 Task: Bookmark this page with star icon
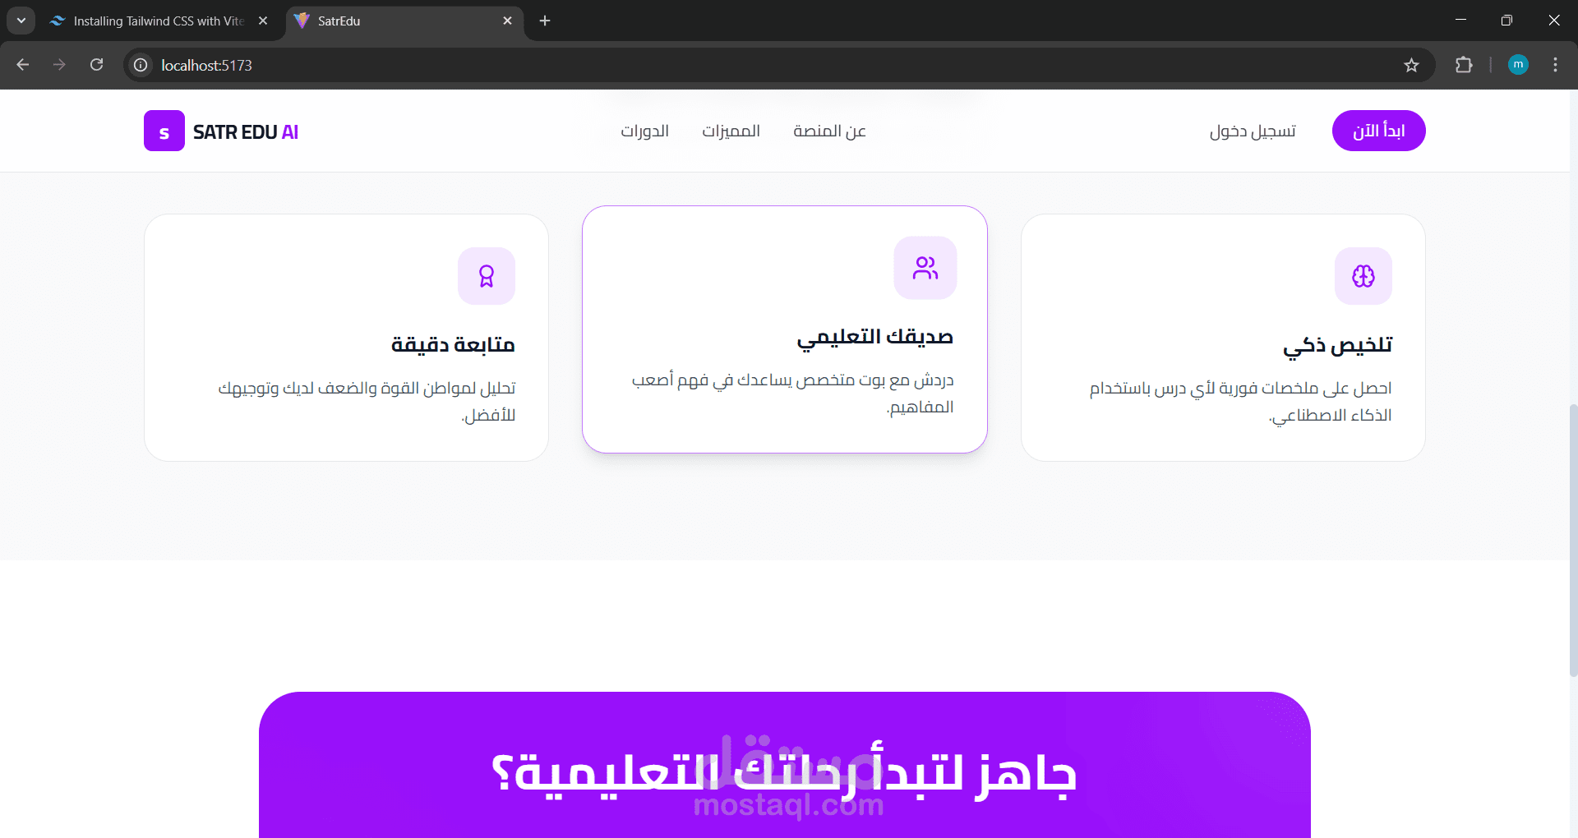coord(1411,65)
